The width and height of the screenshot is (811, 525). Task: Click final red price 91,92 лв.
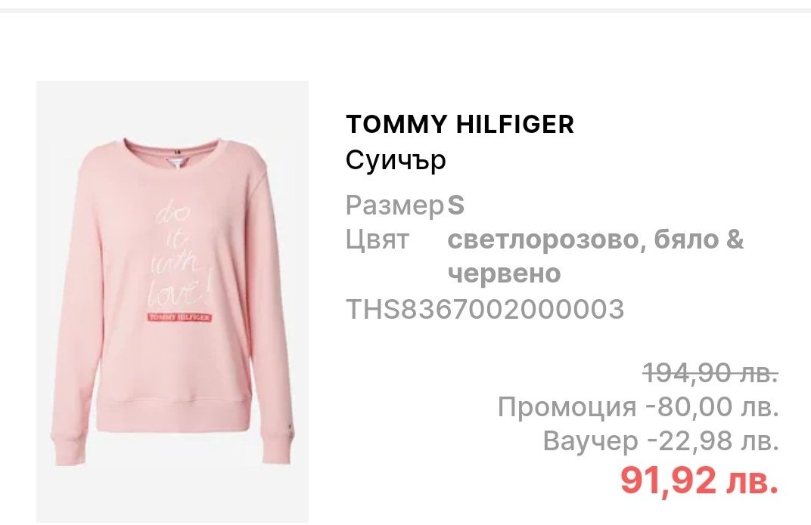(699, 480)
